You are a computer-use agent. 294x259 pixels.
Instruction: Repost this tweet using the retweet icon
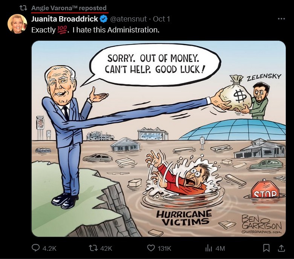tap(93, 248)
